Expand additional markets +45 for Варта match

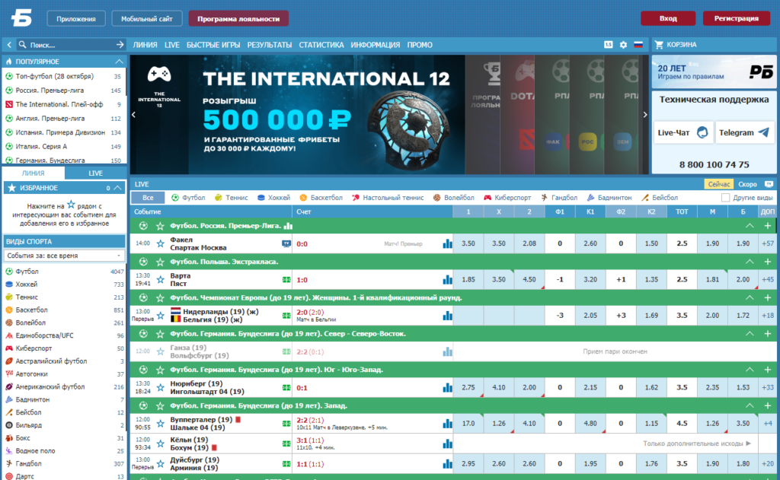[768, 280]
